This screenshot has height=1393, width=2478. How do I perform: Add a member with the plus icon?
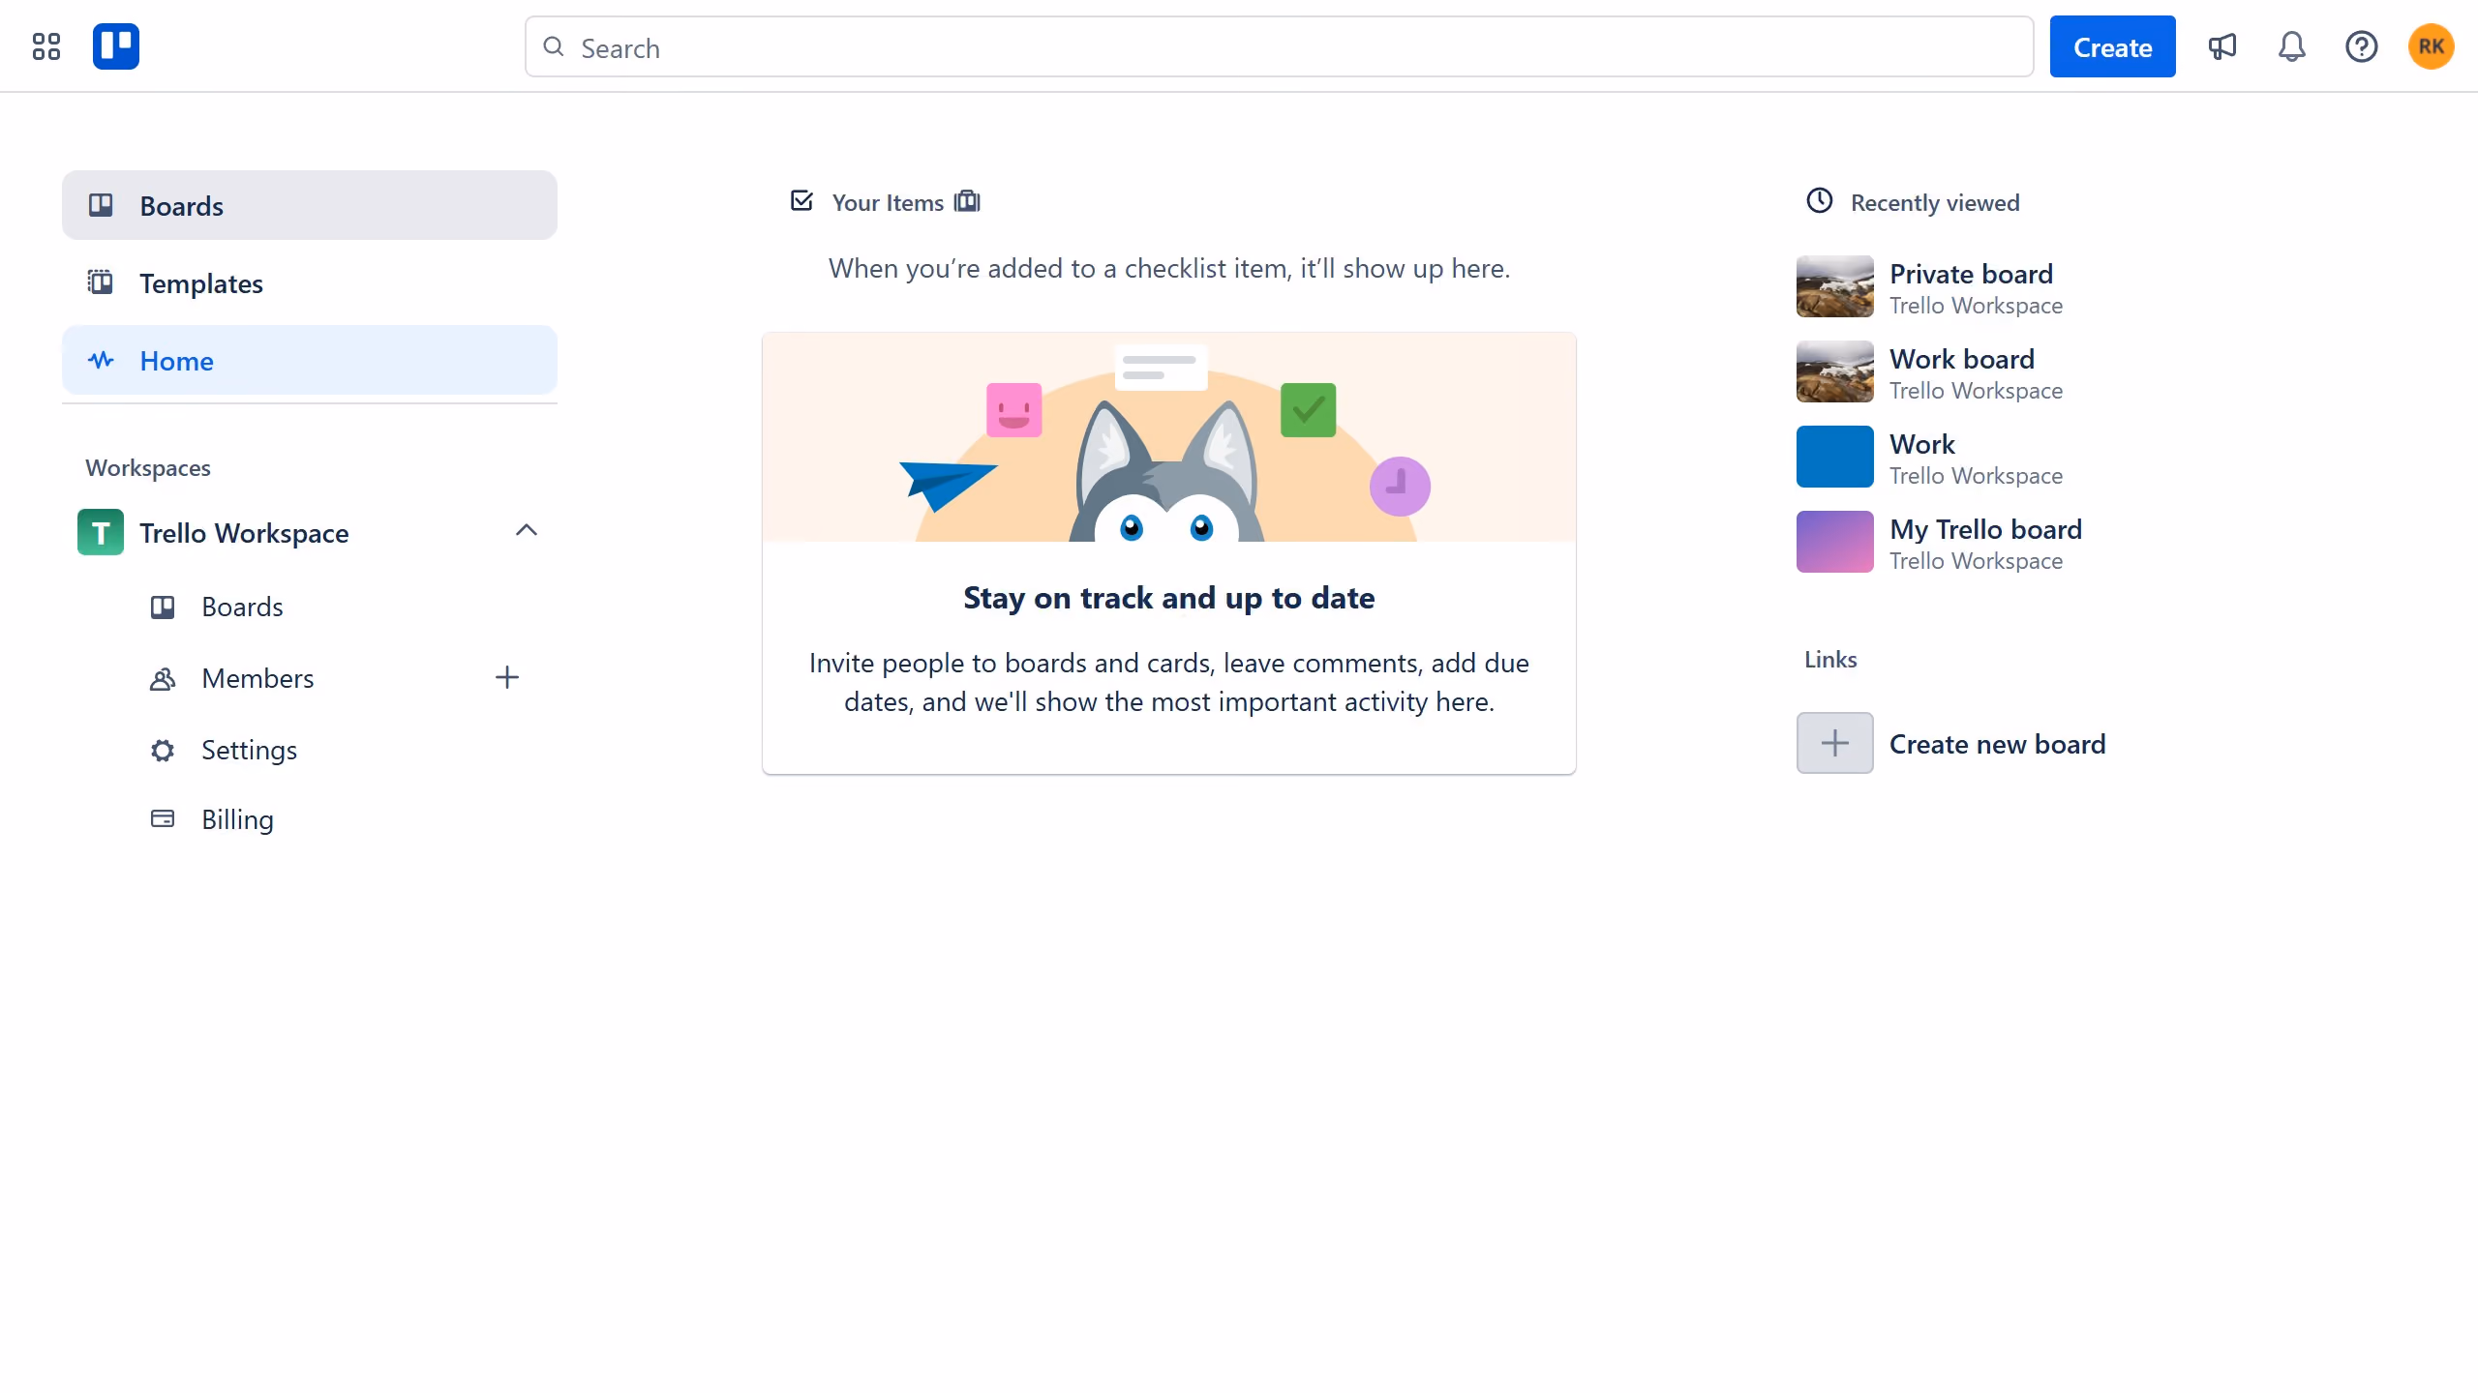[507, 677]
